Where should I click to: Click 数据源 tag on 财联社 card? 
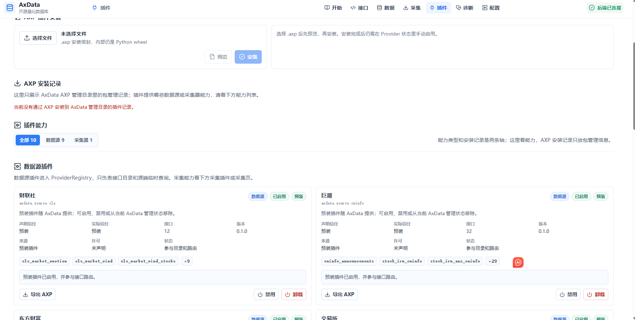tap(258, 197)
